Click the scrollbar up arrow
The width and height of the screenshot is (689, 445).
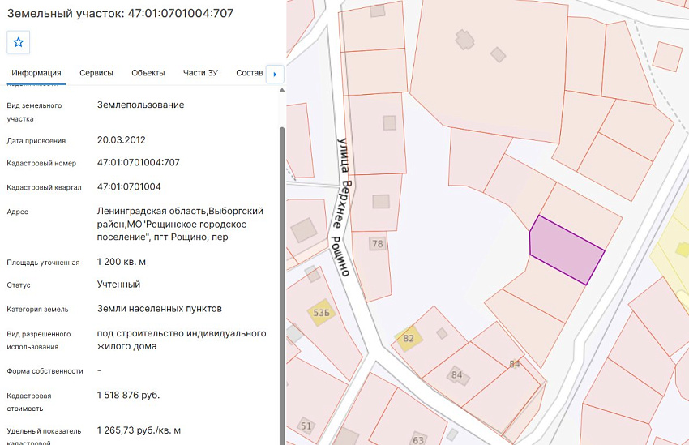coord(282,91)
